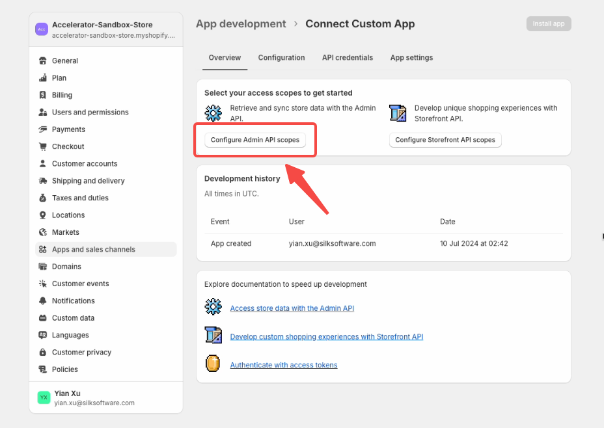The image size is (604, 428).
Task: Click the Domains icon in sidebar
Action: point(43,266)
